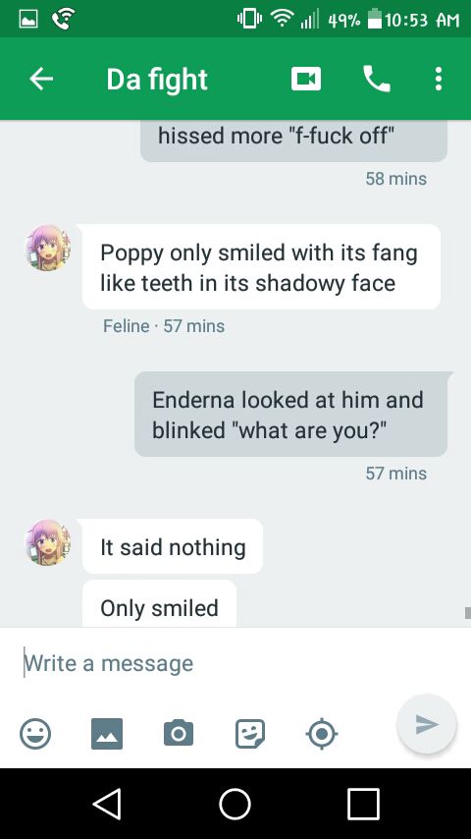Open camera to take photo
Screen dimensions: 471x839
coord(179,733)
